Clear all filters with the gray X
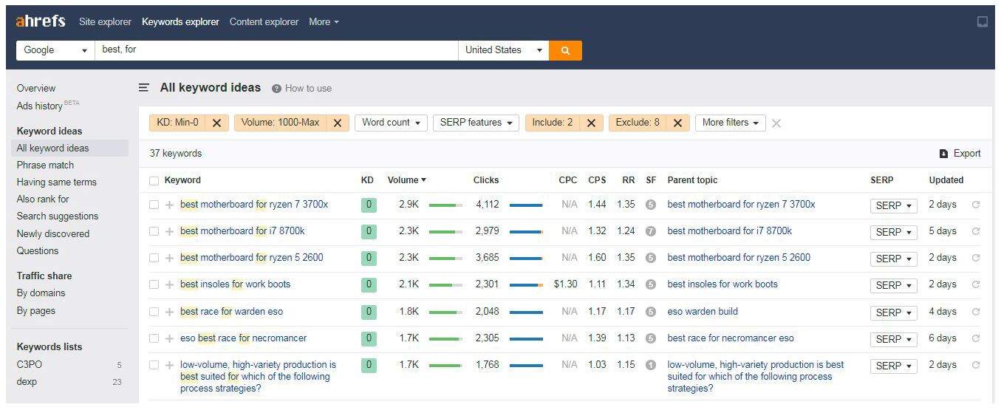Screen dimensions: 1001x410 pos(776,123)
